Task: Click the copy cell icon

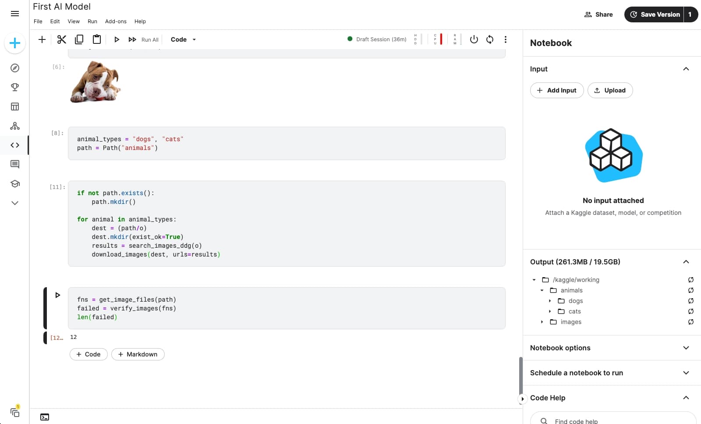Action: [79, 39]
